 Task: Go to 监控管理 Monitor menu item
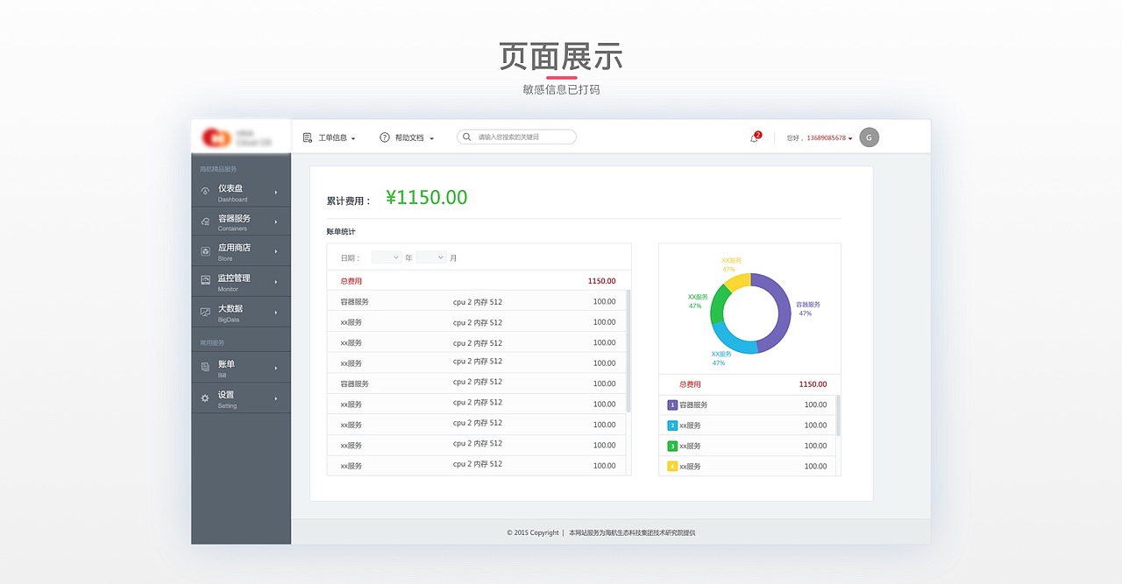pos(241,281)
